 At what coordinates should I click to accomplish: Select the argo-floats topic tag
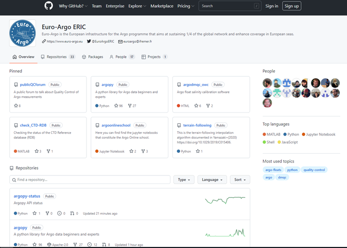273,170
